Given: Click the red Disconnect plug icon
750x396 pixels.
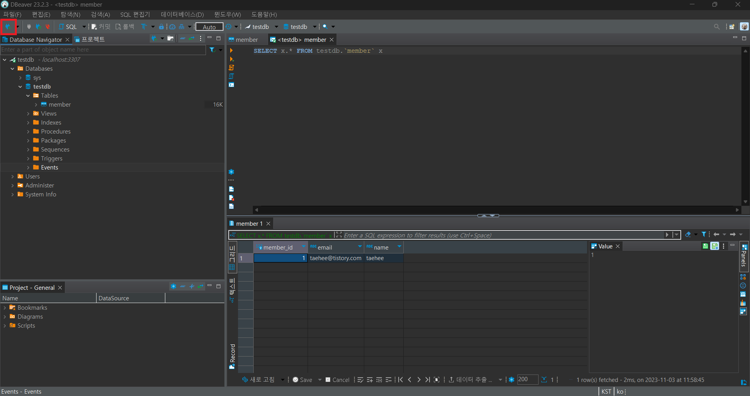Looking at the screenshot, I should pos(48,27).
